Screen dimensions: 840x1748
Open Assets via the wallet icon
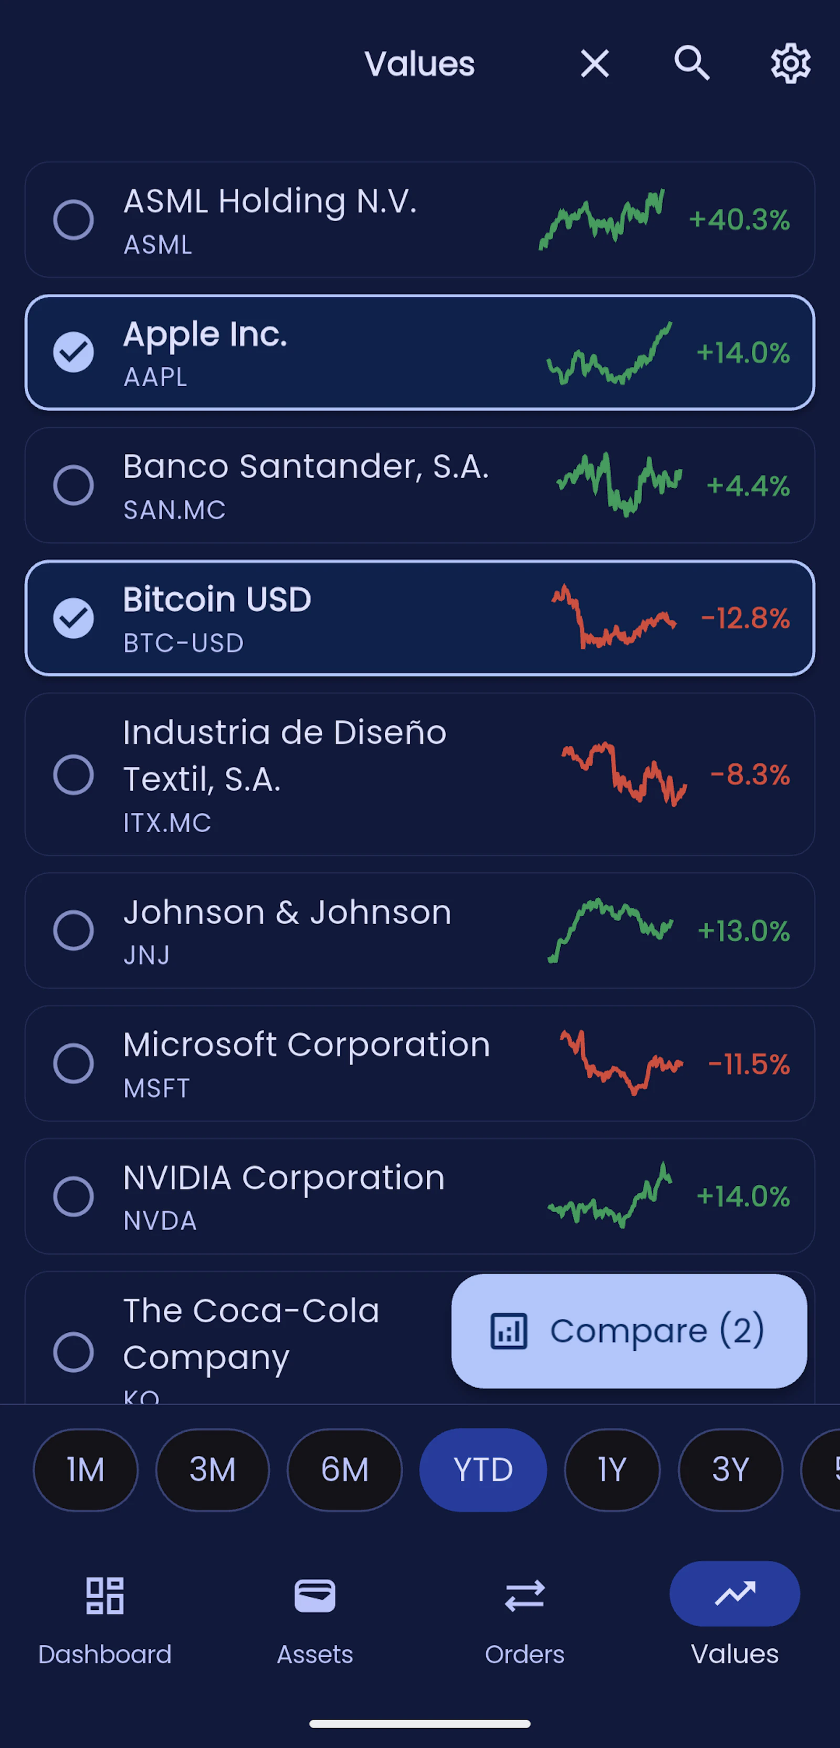pyautogui.click(x=314, y=1595)
